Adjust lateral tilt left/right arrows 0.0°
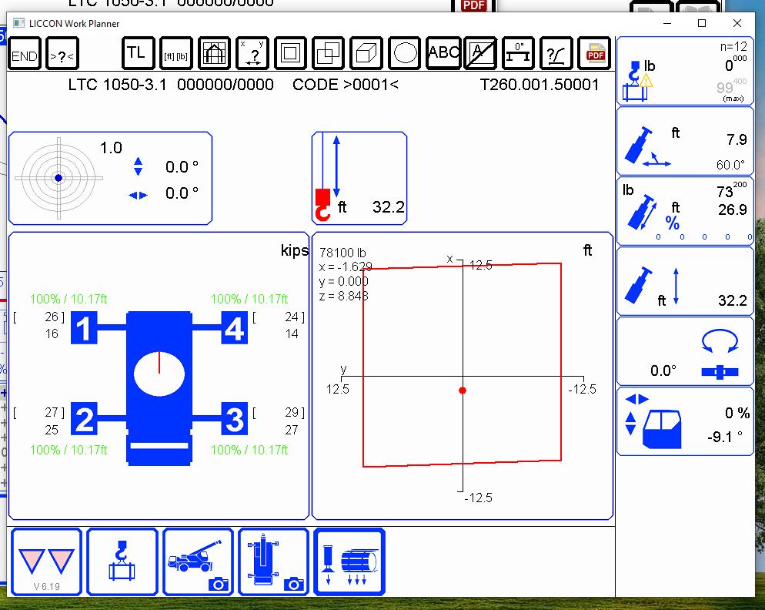Image resolution: width=765 pixels, height=610 pixels. (x=138, y=196)
